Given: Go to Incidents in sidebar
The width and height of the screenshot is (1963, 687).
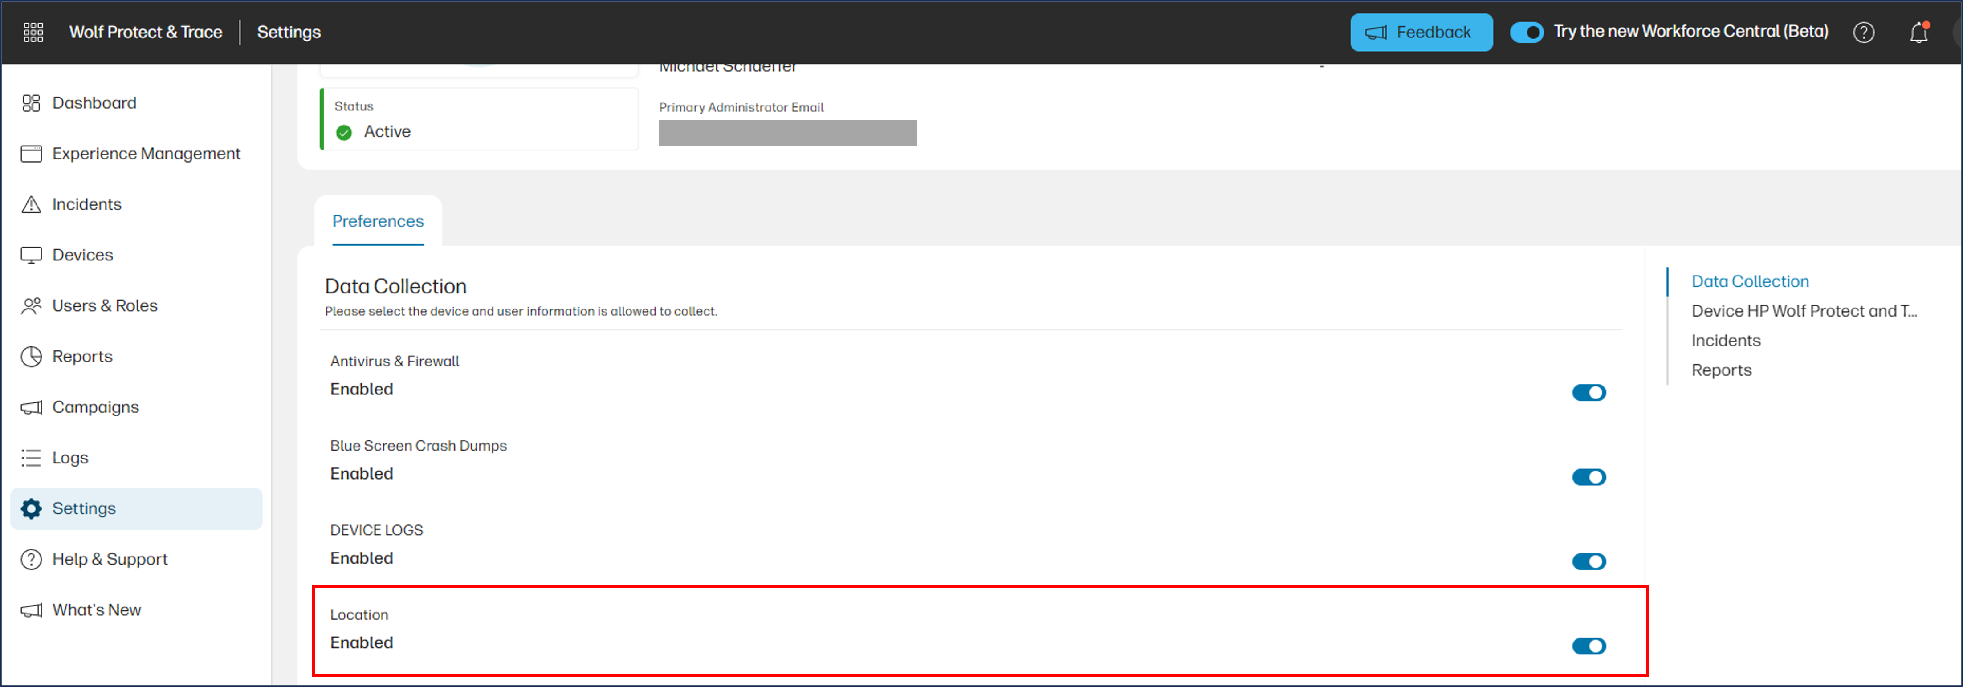Looking at the screenshot, I should [86, 204].
